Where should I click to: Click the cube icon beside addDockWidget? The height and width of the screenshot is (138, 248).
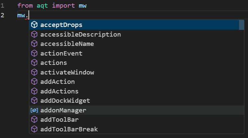tap(34, 101)
